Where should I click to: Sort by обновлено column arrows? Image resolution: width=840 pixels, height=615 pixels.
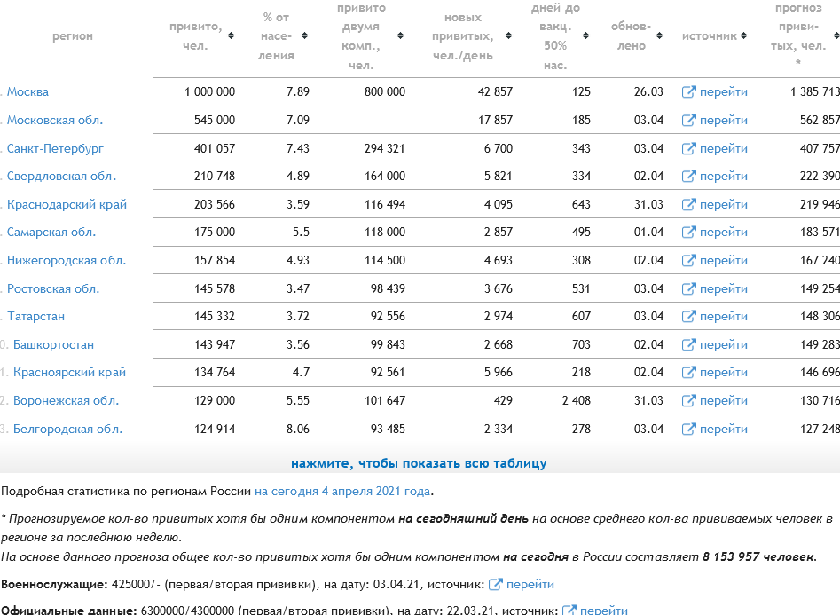click(x=659, y=35)
